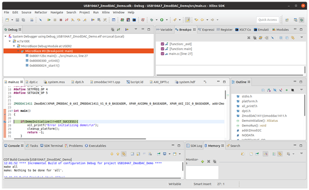This screenshot has height=190, width=309.
Task: Click the Next console error down-arrow icon
Action: tap(112, 154)
